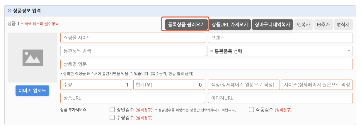Click the 이미지 업로드 button
Screen dimensions: 361x128
(x=33, y=91)
